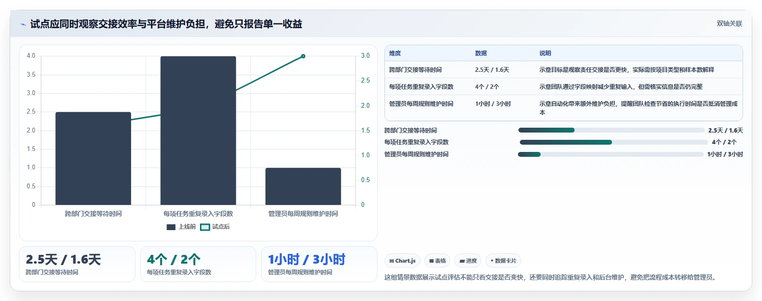Select the title starting 试点应同时观察交接效率
Screen dimensions: 762x301
coord(166,24)
